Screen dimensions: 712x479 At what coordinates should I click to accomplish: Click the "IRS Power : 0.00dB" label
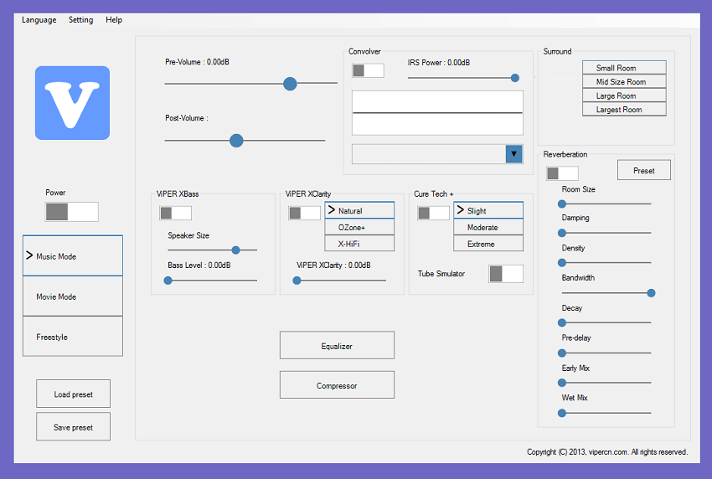[x=439, y=63]
